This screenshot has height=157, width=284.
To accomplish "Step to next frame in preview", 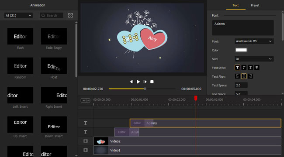I will pyautogui.click(x=145, y=82).
